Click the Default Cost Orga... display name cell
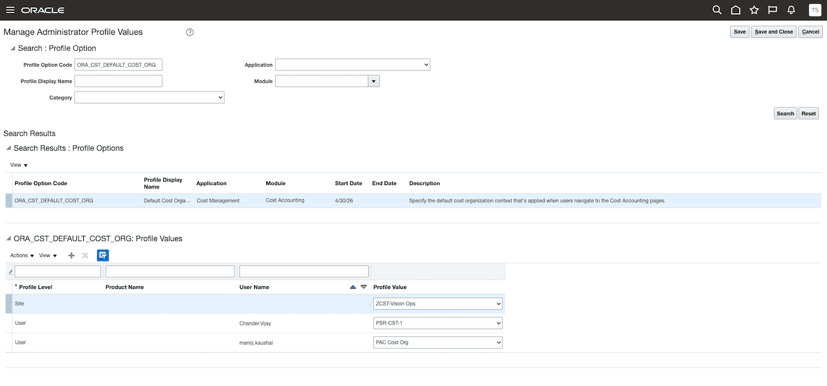This screenshot has width=827, height=386. point(167,200)
